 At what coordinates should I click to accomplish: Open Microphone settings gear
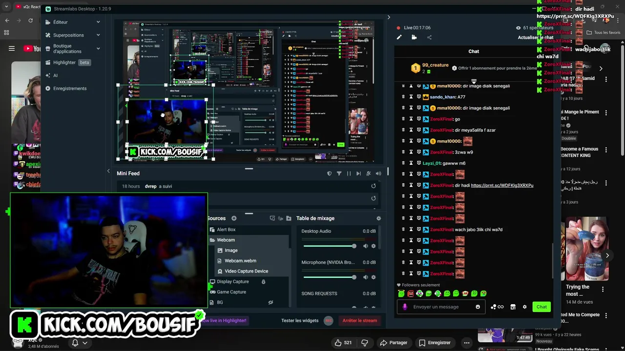pyautogui.click(x=374, y=277)
